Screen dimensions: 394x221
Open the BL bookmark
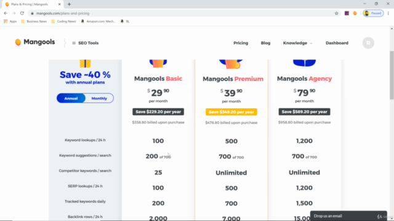(125, 21)
